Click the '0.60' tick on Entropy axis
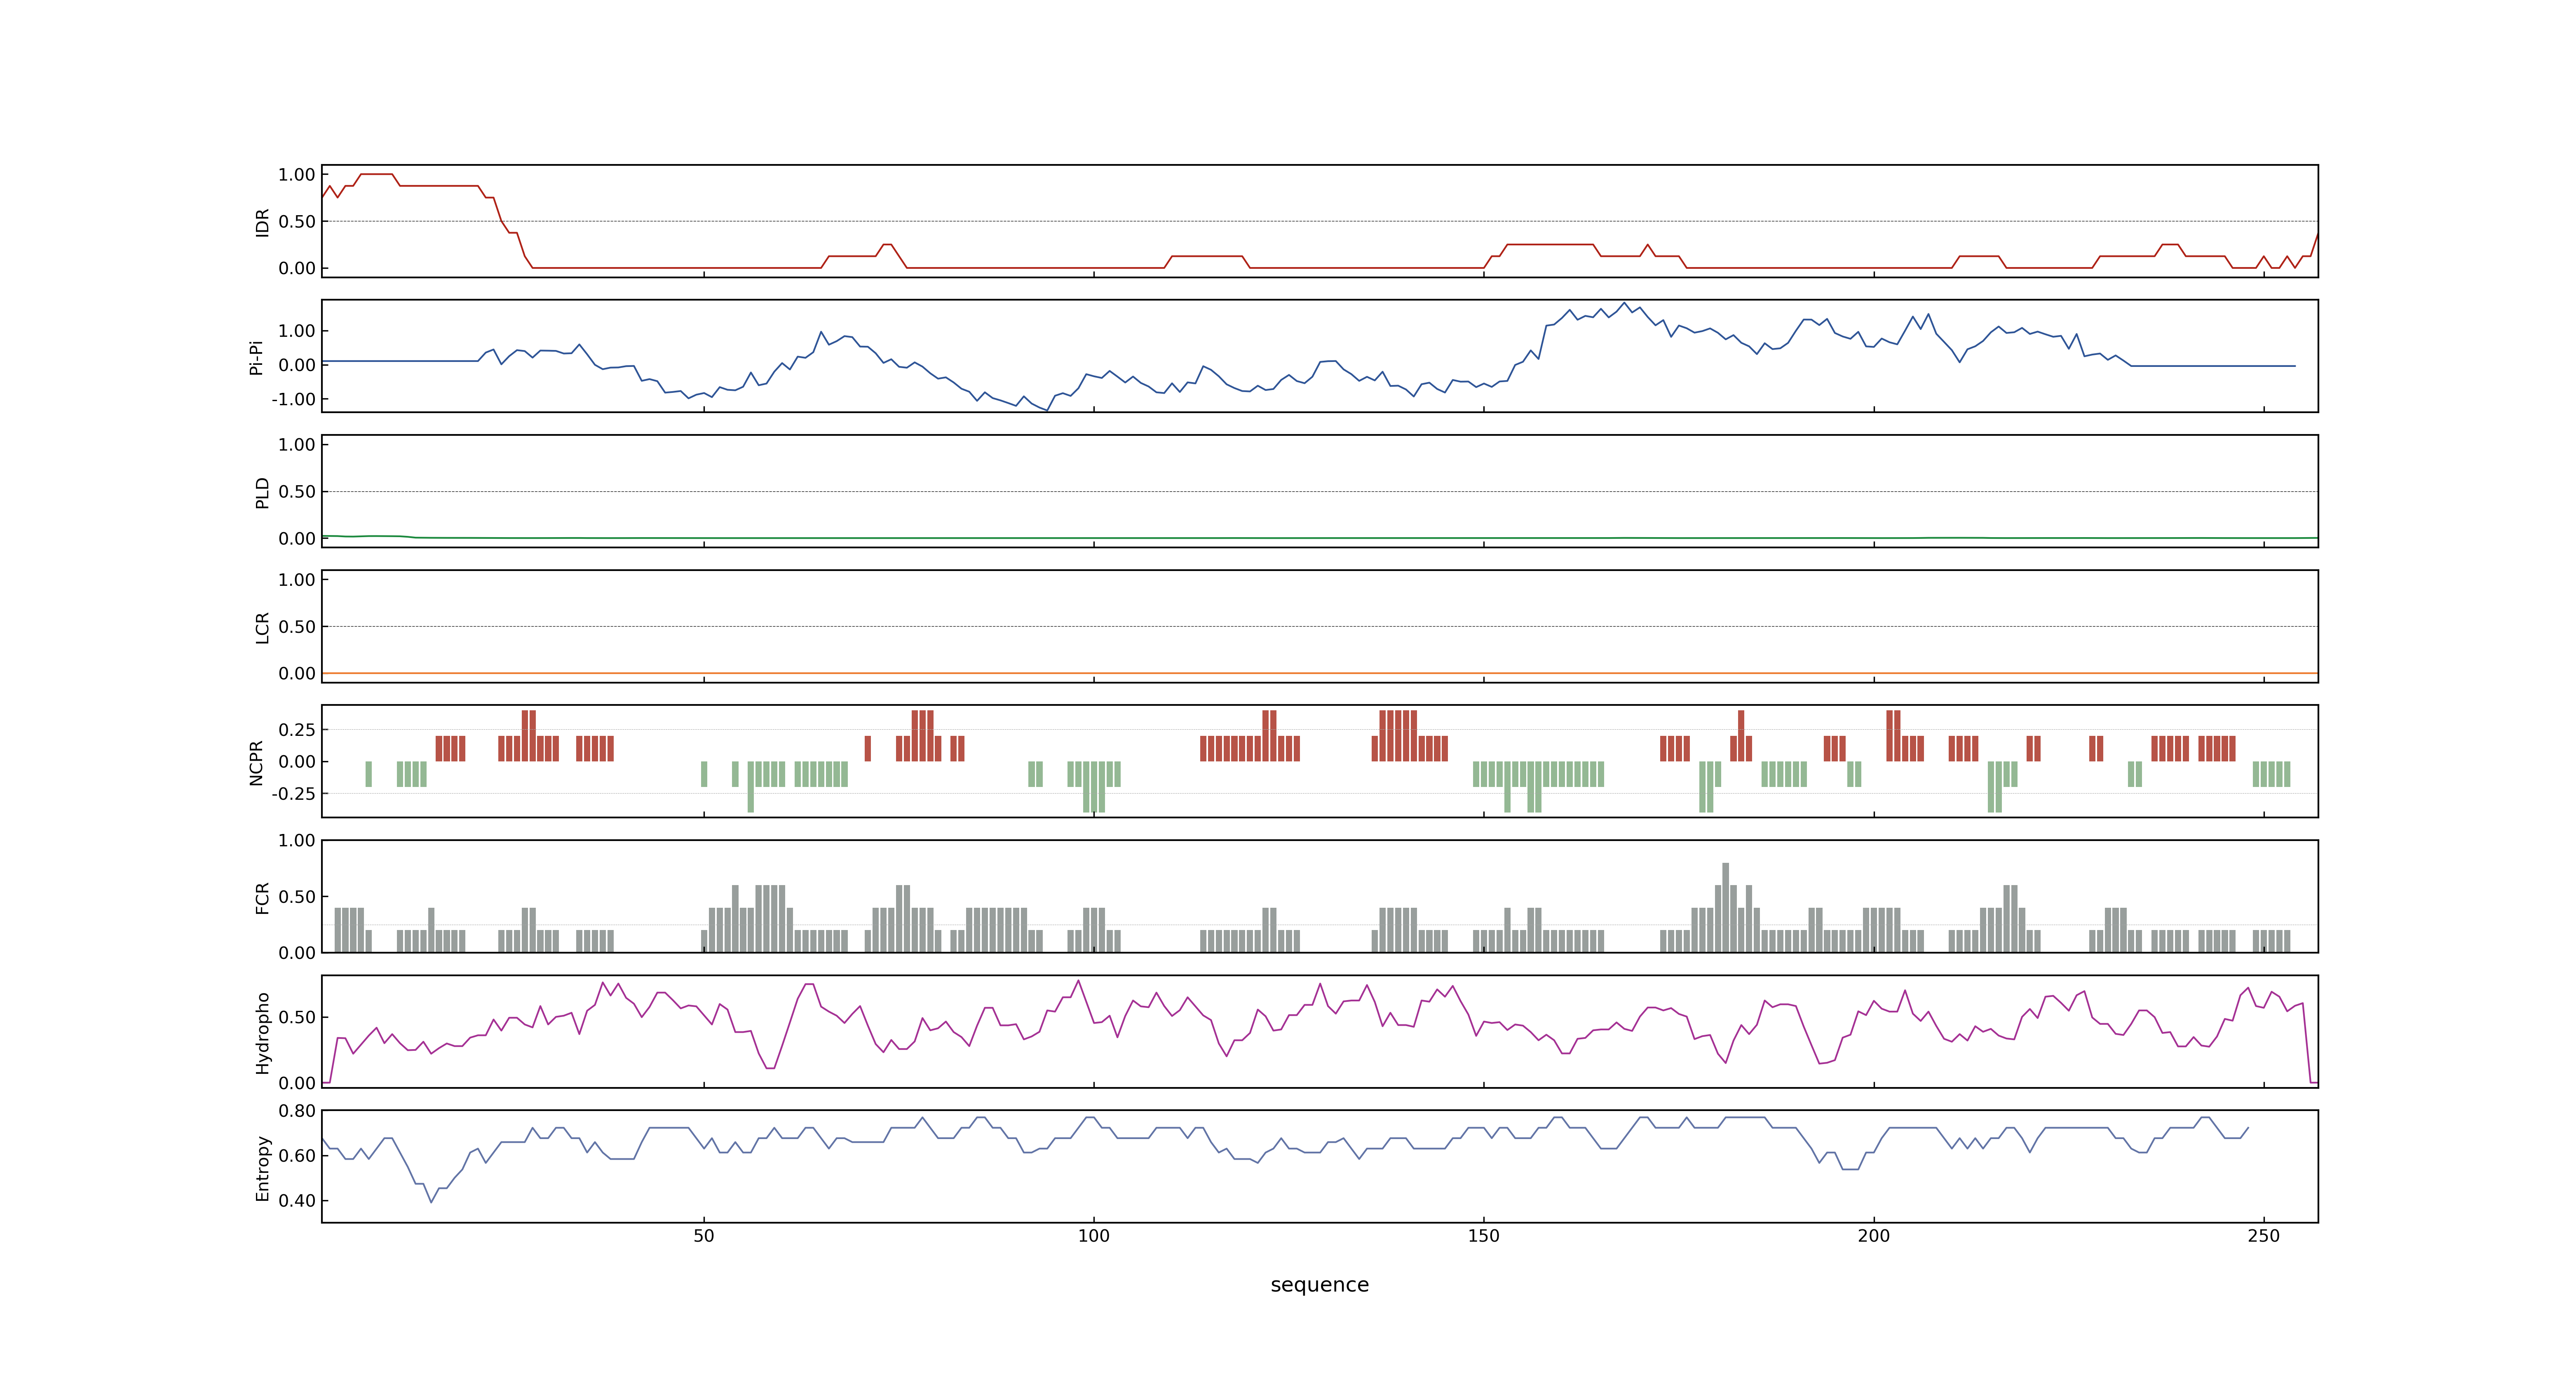2576x1374 pixels. click(x=297, y=1156)
